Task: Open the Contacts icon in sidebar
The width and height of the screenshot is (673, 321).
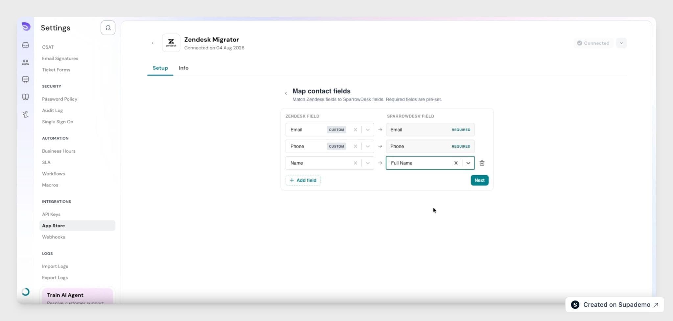Action: [x=26, y=62]
